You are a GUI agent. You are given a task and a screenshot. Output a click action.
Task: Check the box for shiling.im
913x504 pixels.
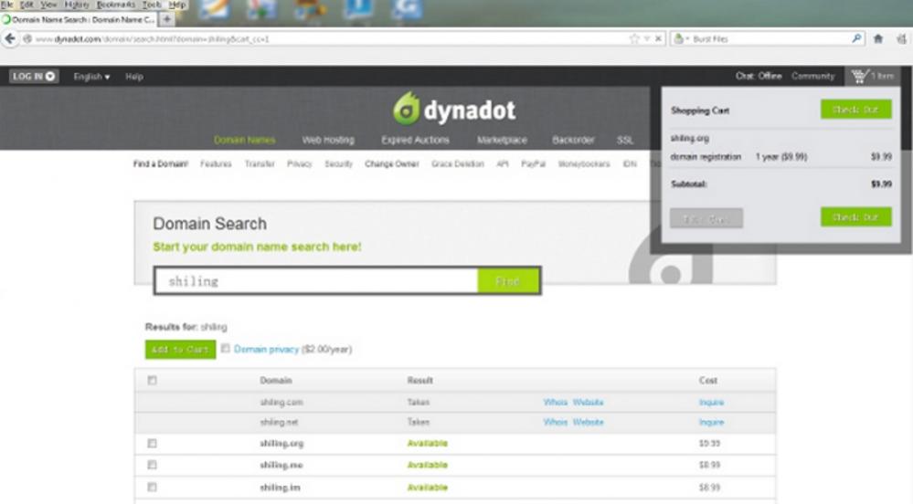[x=152, y=488]
